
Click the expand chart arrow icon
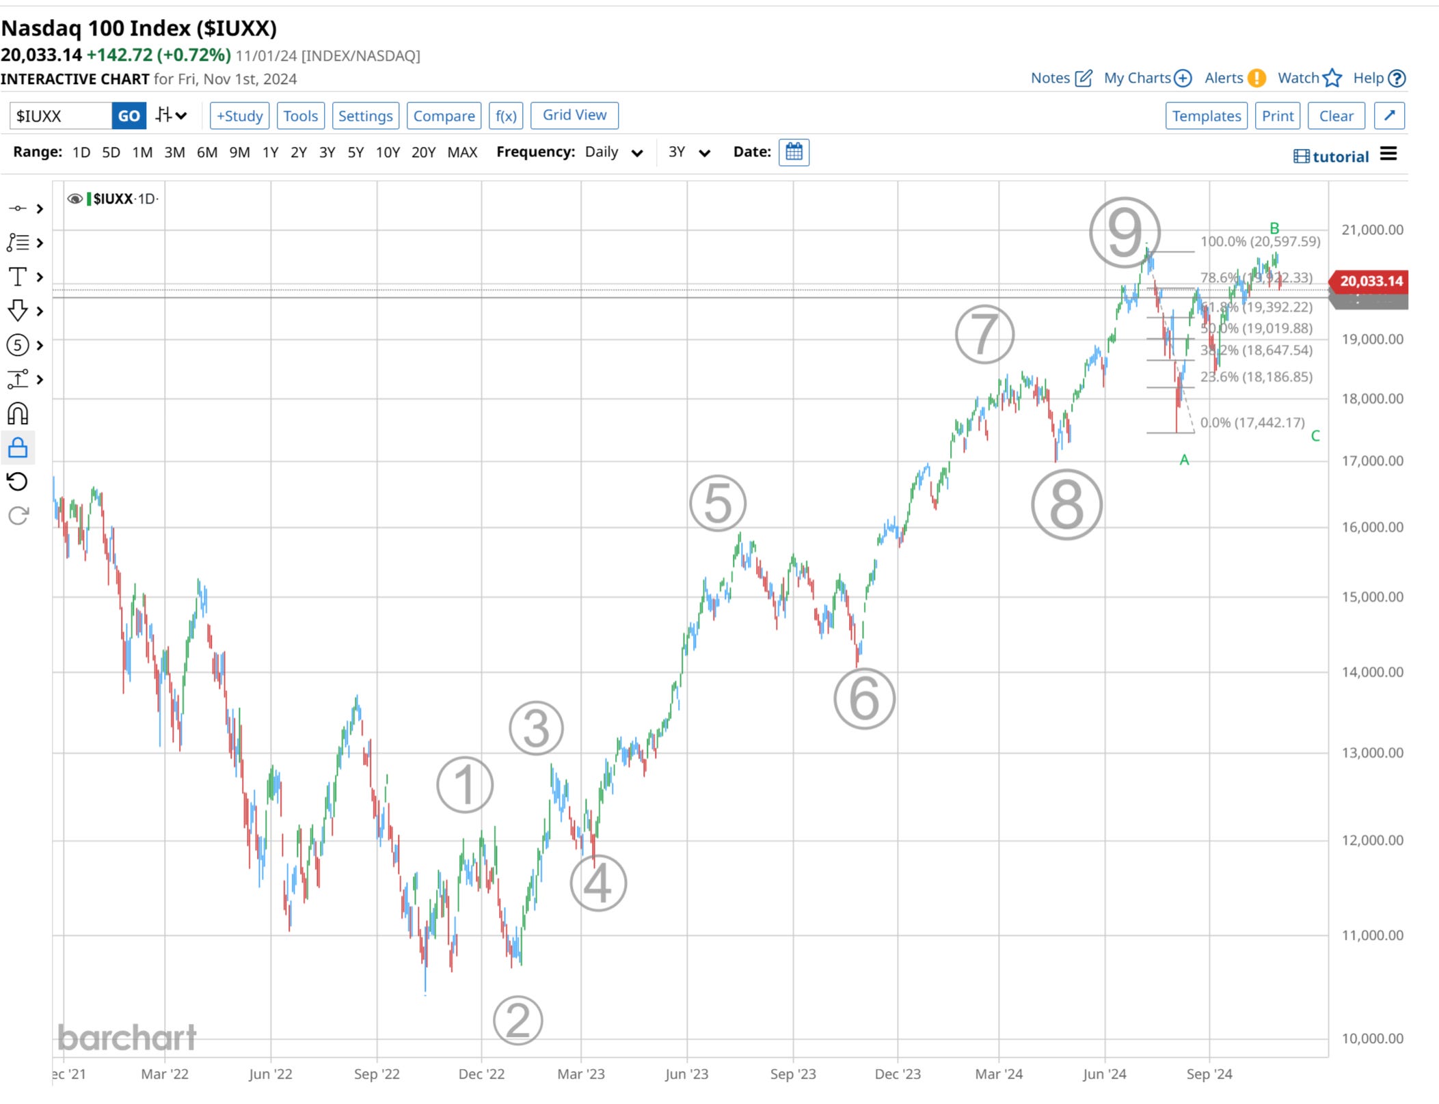pos(1390,115)
